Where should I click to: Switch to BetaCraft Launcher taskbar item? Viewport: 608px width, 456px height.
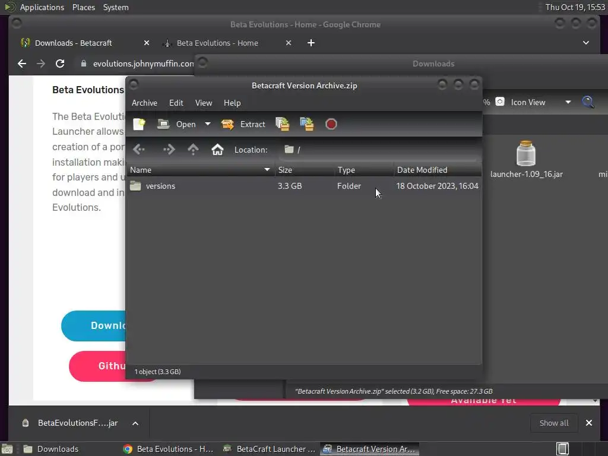pyautogui.click(x=270, y=449)
